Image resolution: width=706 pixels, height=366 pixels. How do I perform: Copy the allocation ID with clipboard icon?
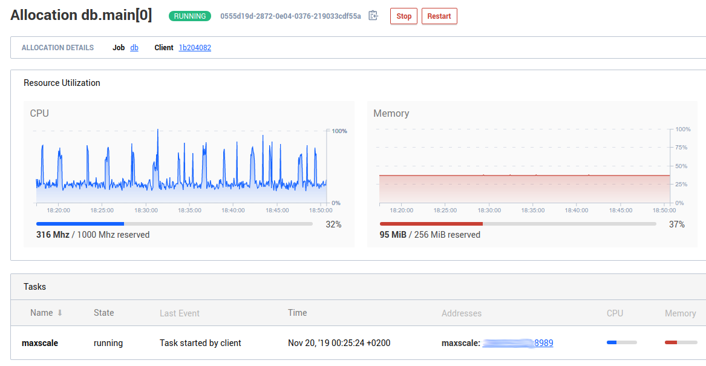373,16
